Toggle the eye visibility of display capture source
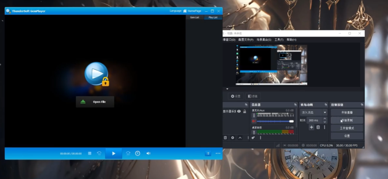Image resolution: width=388 pixels, height=179 pixels. [x=239, y=111]
